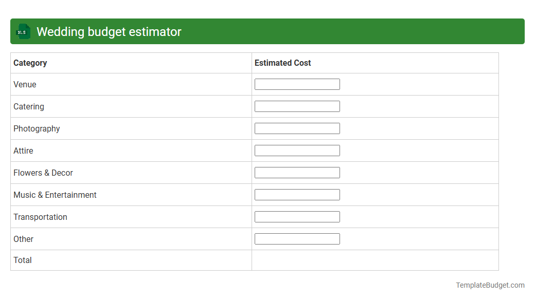Select the Category column header
Image resolution: width=535 pixels, height=300 pixels.
pyautogui.click(x=30, y=63)
